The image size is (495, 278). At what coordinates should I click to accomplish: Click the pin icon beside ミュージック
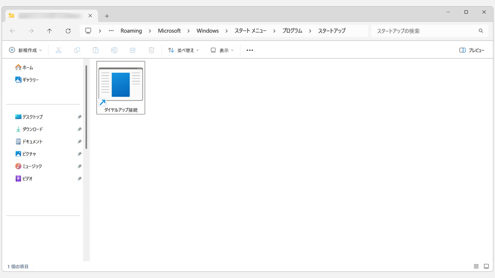80,166
